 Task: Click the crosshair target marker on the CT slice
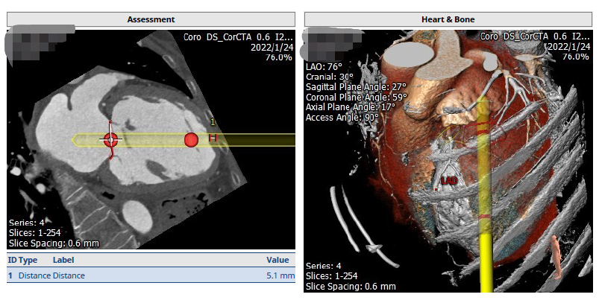[110, 139]
